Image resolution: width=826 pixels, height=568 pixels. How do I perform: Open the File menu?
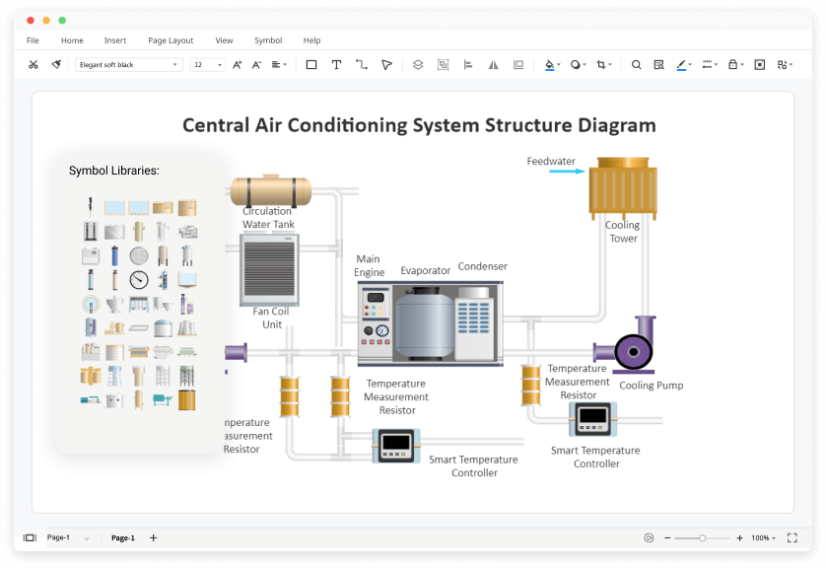pyautogui.click(x=33, y=40)
